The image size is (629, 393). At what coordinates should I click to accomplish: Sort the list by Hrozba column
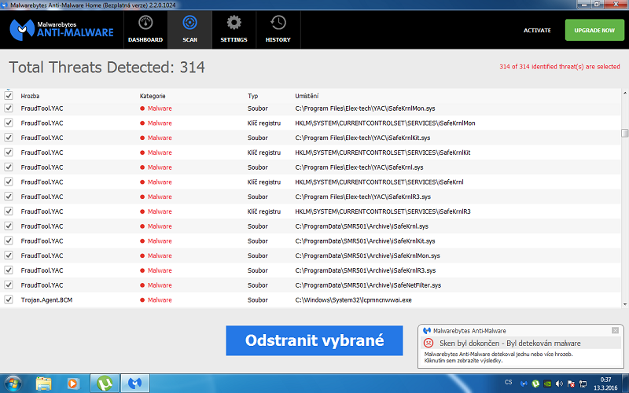pyautogui.click(x=30, y=95)
